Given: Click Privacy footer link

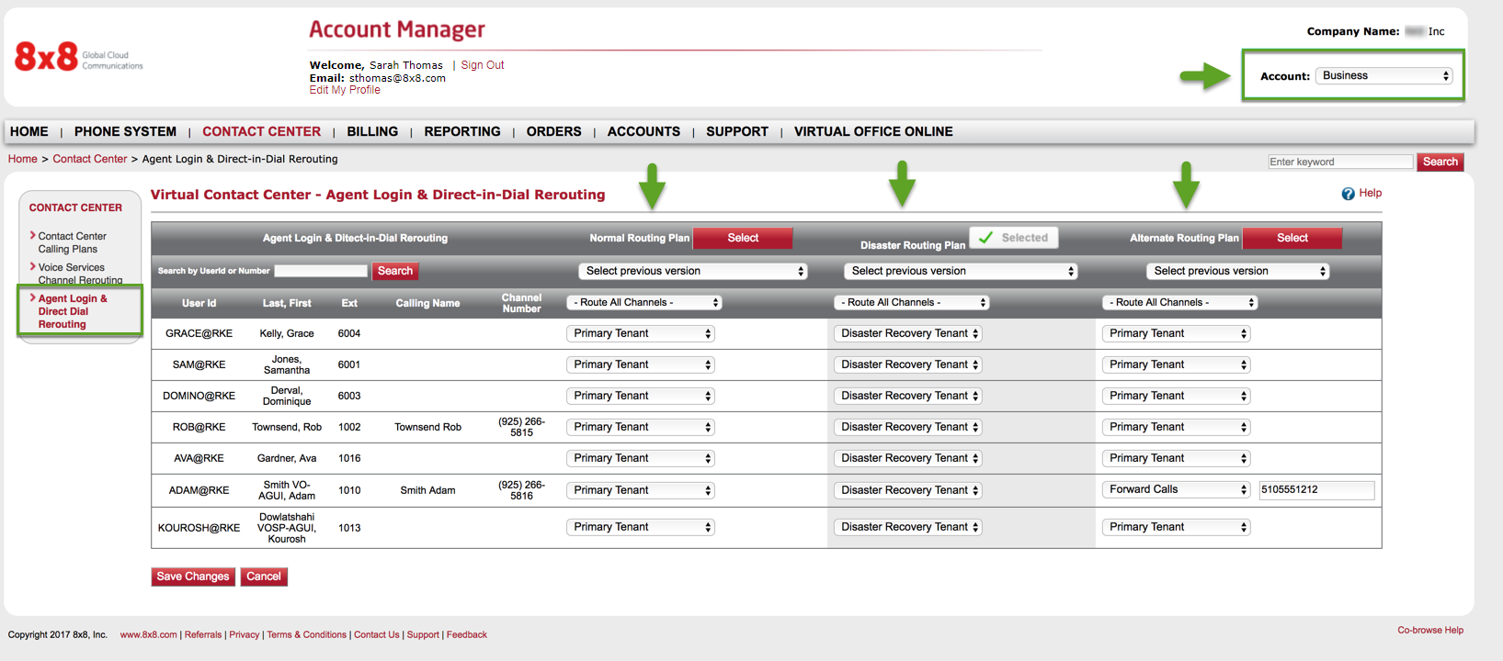Looking at the screenshot, I should 245,634.
